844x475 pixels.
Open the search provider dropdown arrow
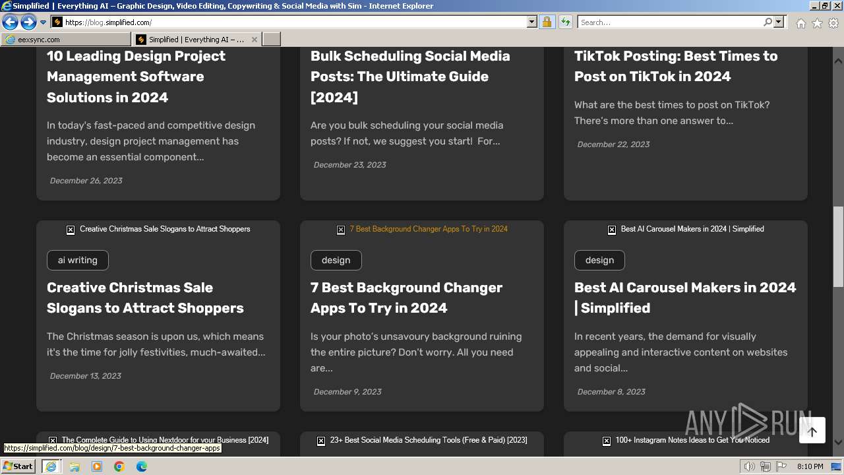(779, 22)
